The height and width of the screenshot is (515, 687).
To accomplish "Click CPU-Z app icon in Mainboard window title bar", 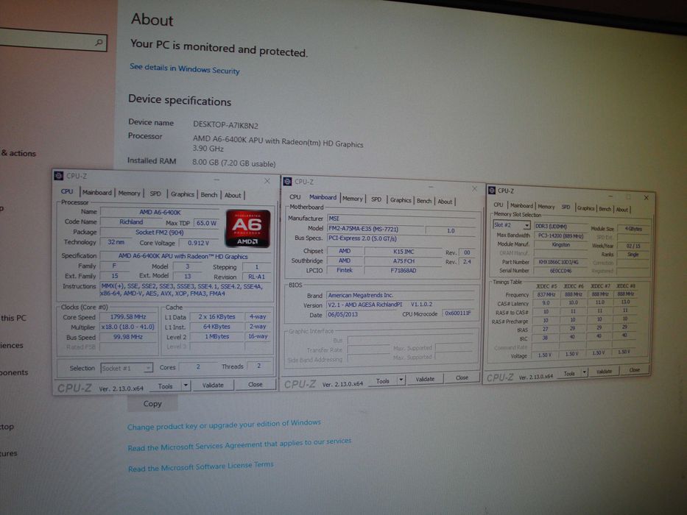I will coord(287,181).
